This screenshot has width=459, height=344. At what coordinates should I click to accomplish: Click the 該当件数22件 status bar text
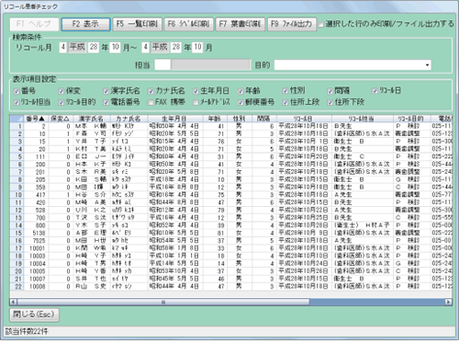(27, 331)
